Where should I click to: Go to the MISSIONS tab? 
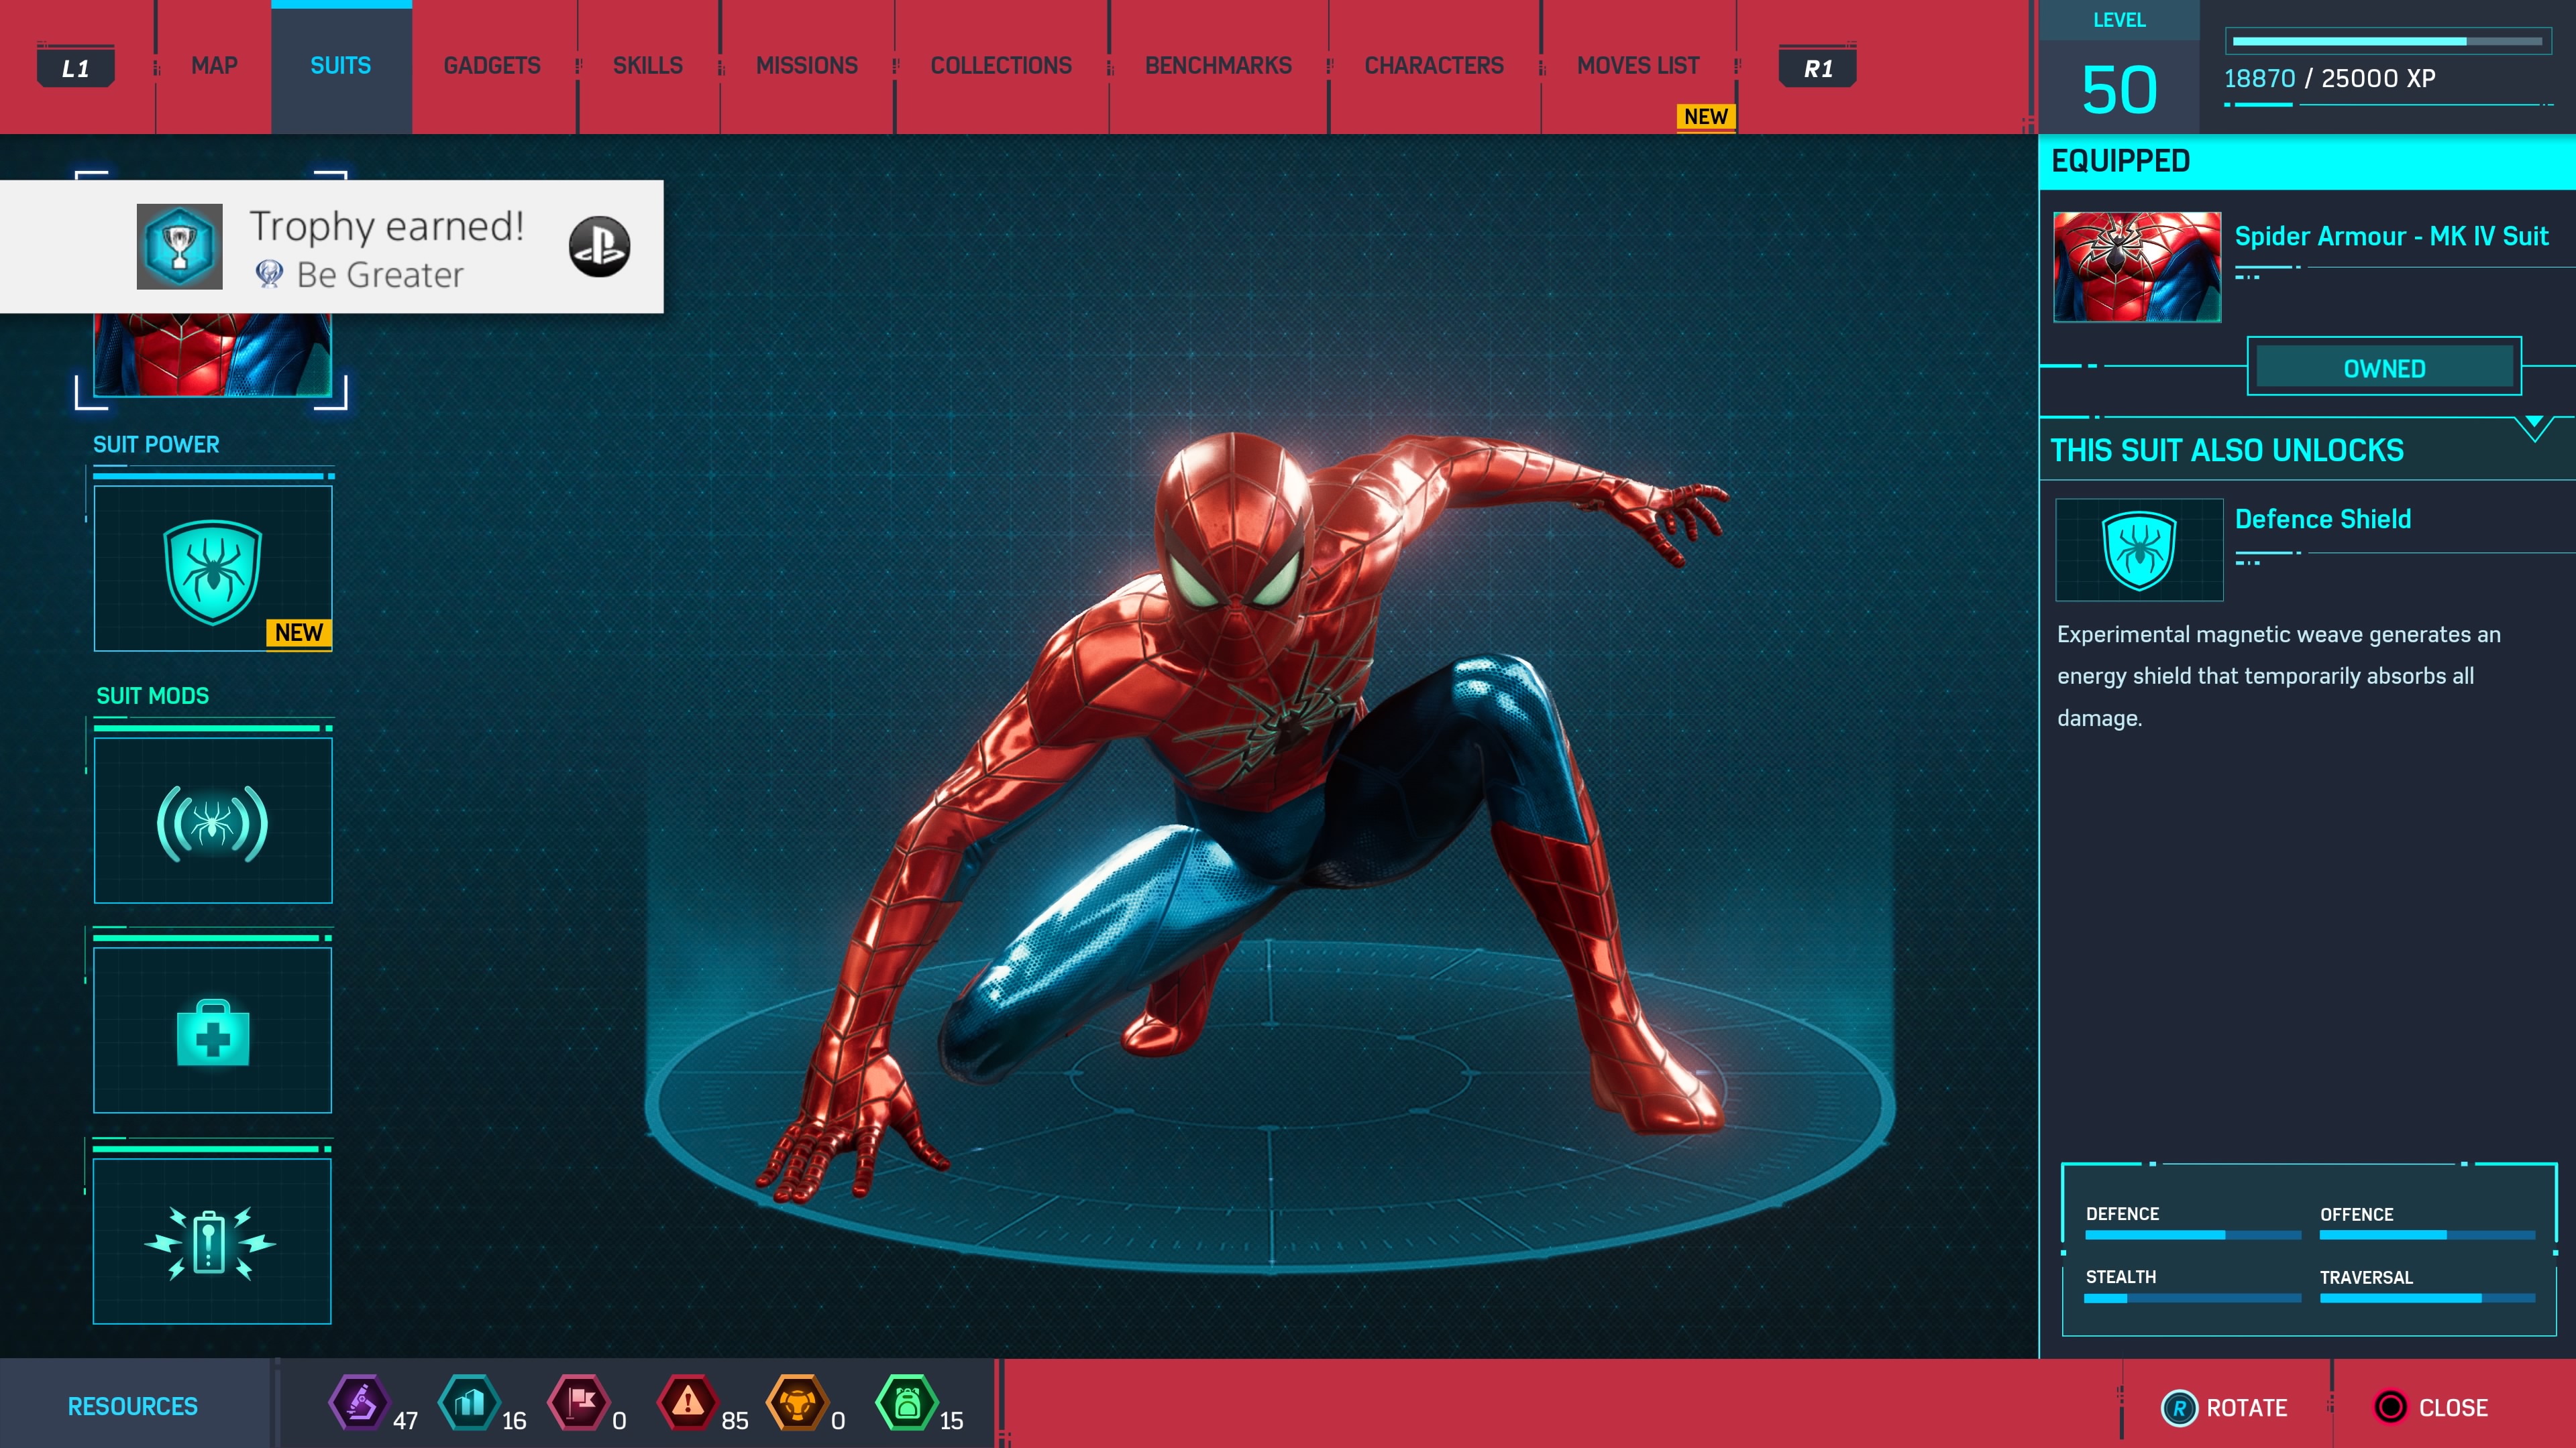(x=807, y=66)
